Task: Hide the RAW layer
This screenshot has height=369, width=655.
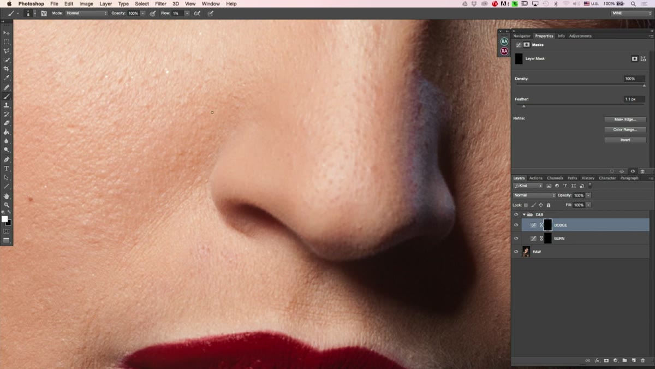Action: coord(516,252)
